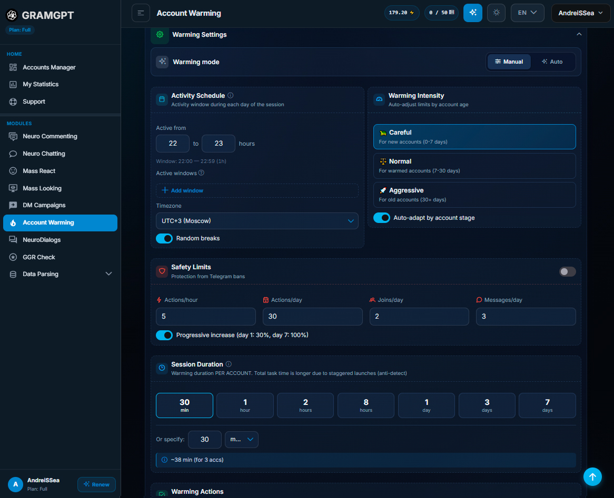The width and height of the screenshot is (614, 498).
Task: Open My Statistics page
Action: pyautogui.click(x=61, y=84)
